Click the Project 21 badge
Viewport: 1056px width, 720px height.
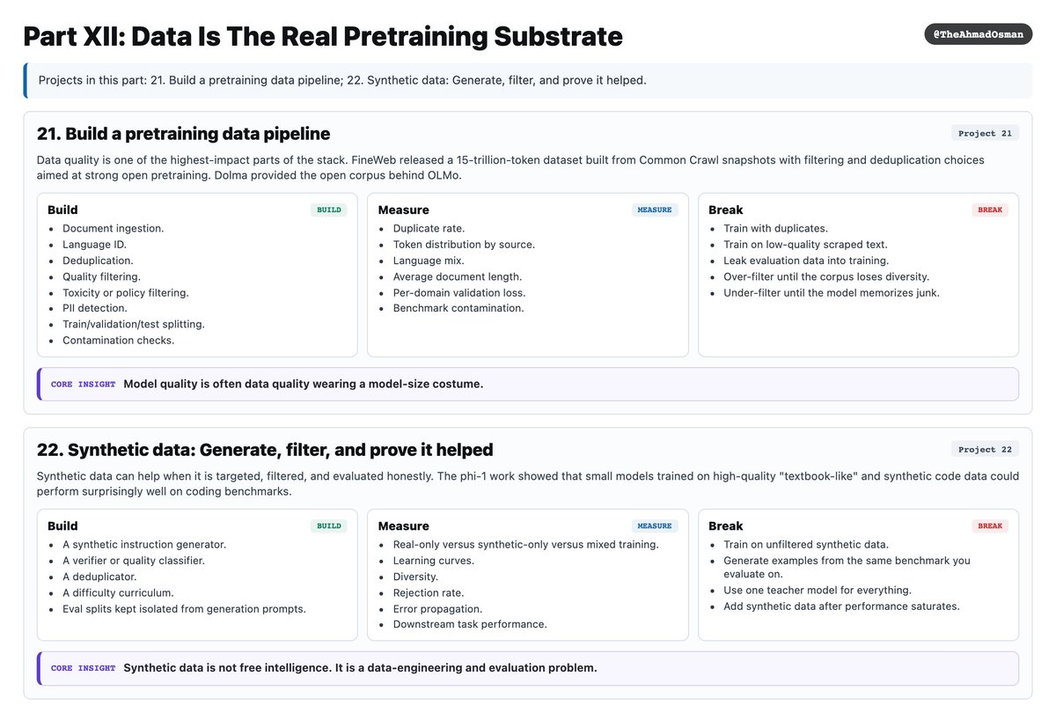click(985, 133)
